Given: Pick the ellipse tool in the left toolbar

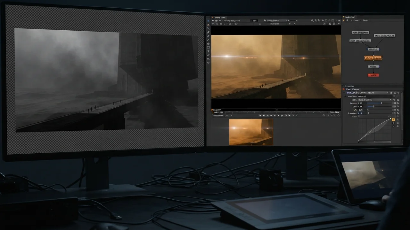Looking at the screenshot, I should coord(208,44).
